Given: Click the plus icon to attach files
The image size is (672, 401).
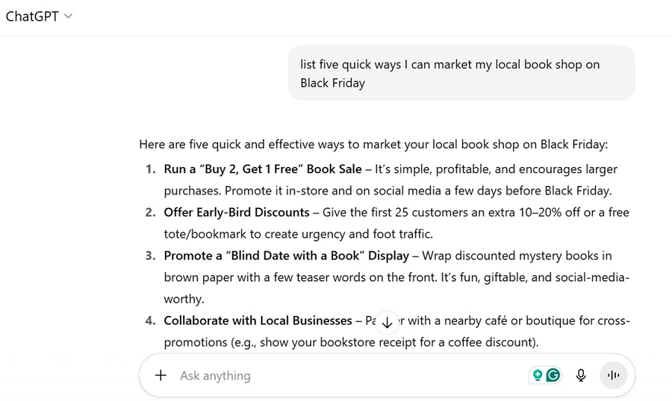Looking at the screenshot, I should tap(161, 376).
